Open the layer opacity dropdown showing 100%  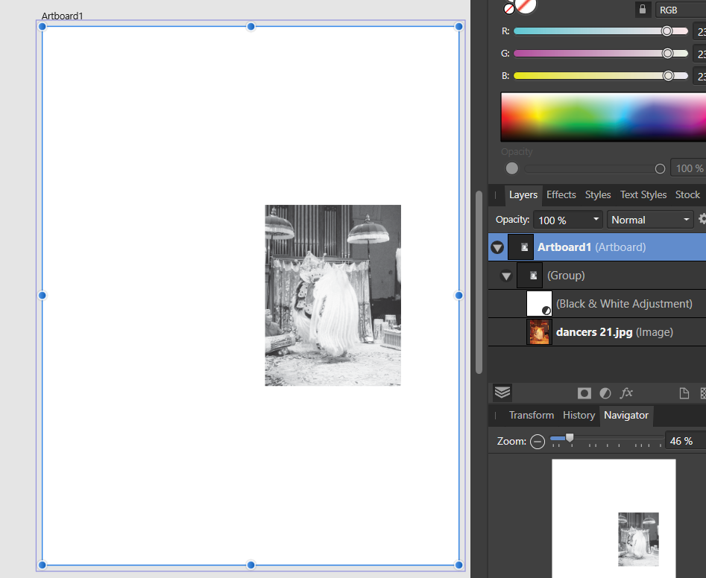(x=567, y=219)
